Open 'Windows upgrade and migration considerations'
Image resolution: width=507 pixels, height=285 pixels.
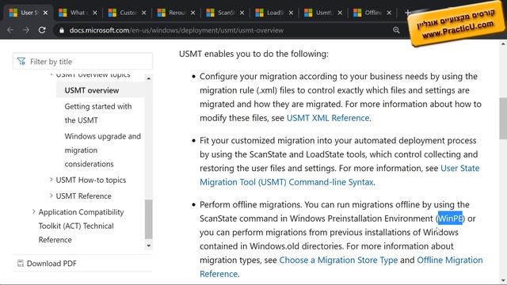click(x=102, y=150)
